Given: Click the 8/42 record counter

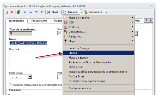Looking at the screenshot, I should point(55,12).
